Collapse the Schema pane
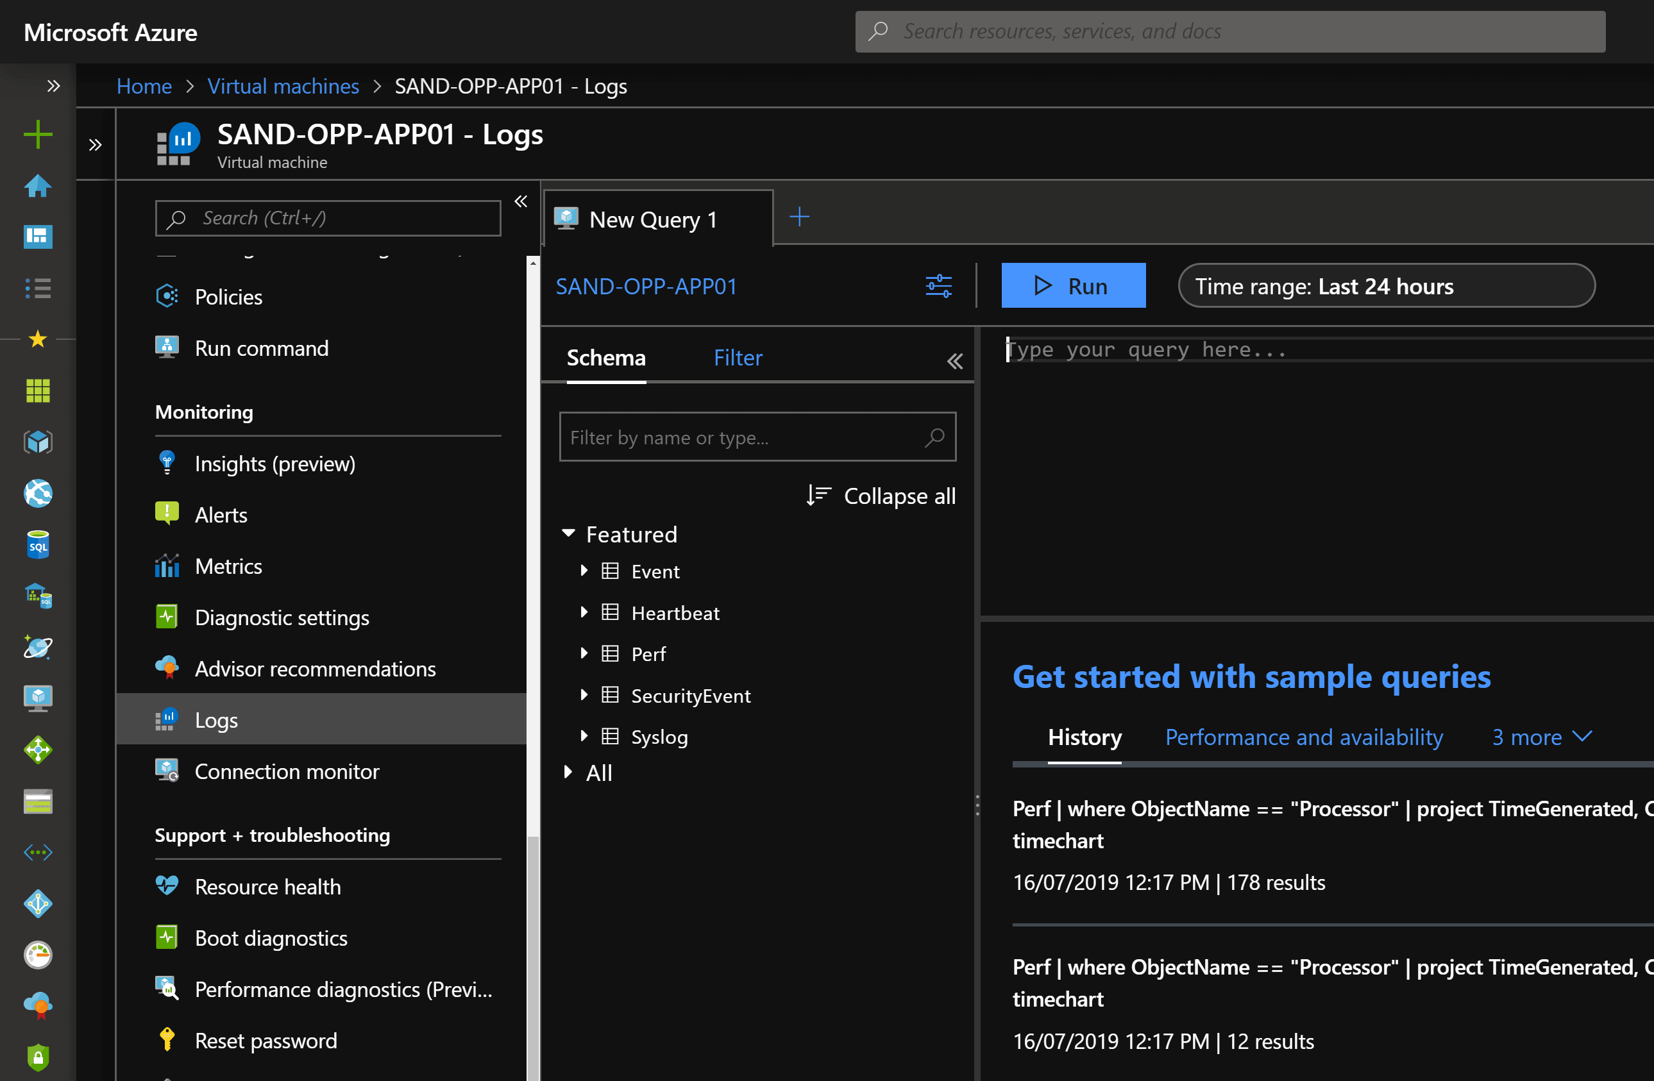The image size is (1654, 1081). [x=955, y=361]
